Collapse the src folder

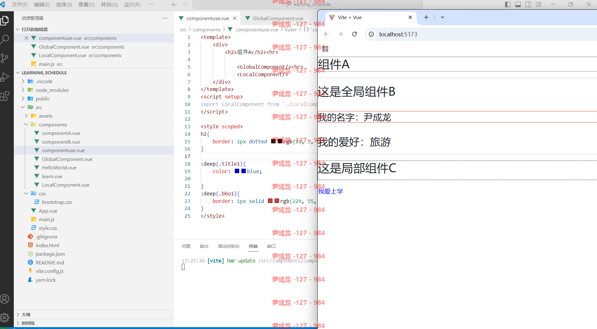coord(23,107)
